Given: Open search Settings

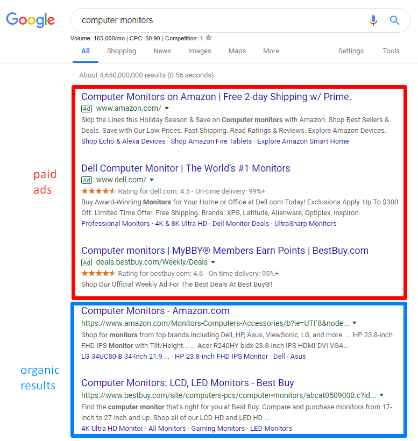Looking at the screenshot, I should (x=351, y=51).
